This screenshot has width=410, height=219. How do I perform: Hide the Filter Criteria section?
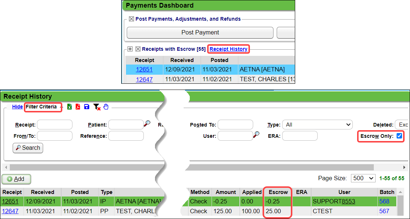(17, 107)
